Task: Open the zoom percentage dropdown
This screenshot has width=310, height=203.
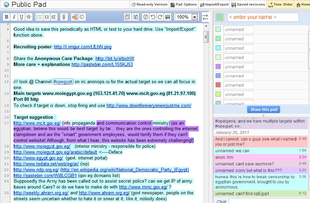Action: (195, 17)
